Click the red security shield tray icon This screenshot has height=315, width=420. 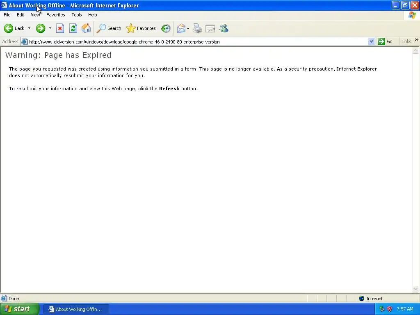[390, 309]
